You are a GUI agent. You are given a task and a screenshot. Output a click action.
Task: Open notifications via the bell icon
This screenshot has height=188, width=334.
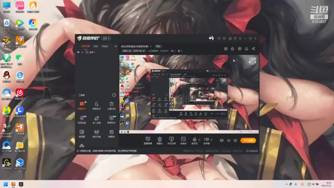tap(246, 48)
